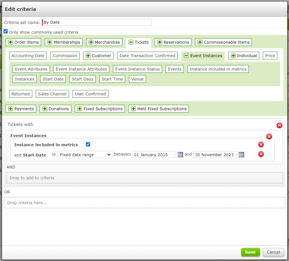Click the 'Drop to add to criteria' zone
This screenshot has width=289, height=261.
coord(144,178)
